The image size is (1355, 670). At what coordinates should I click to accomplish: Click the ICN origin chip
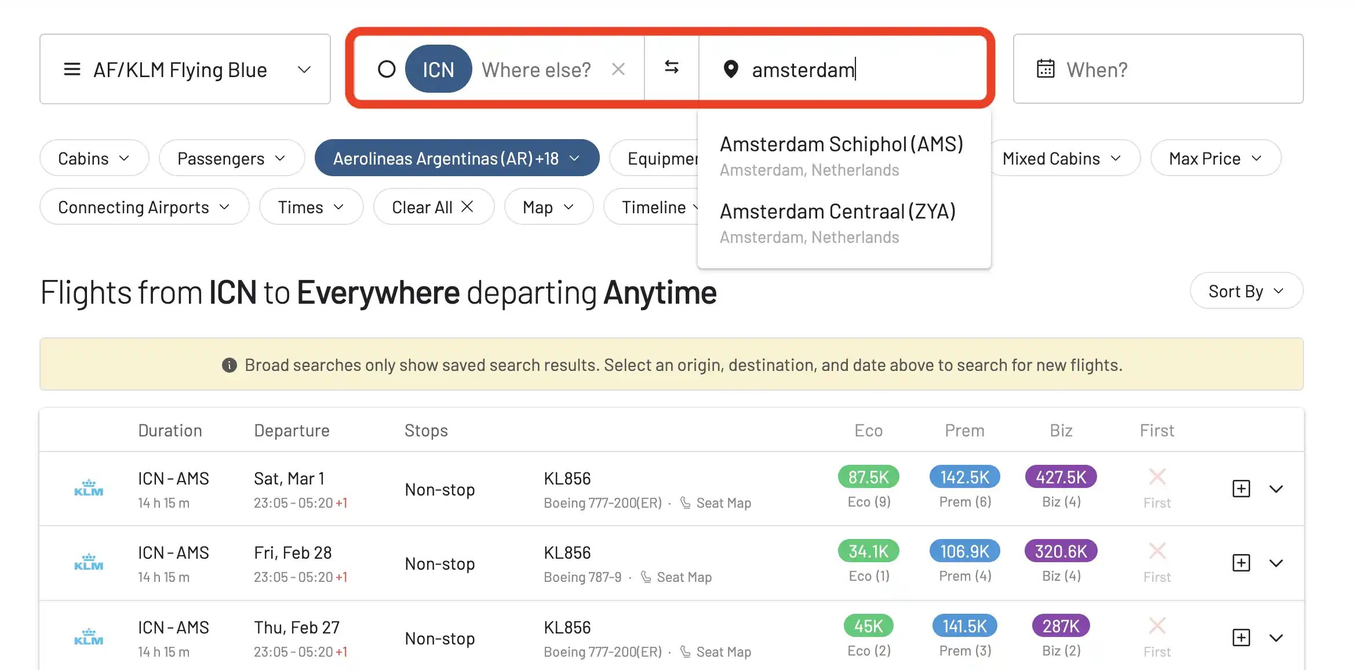(x=438, y=69)
